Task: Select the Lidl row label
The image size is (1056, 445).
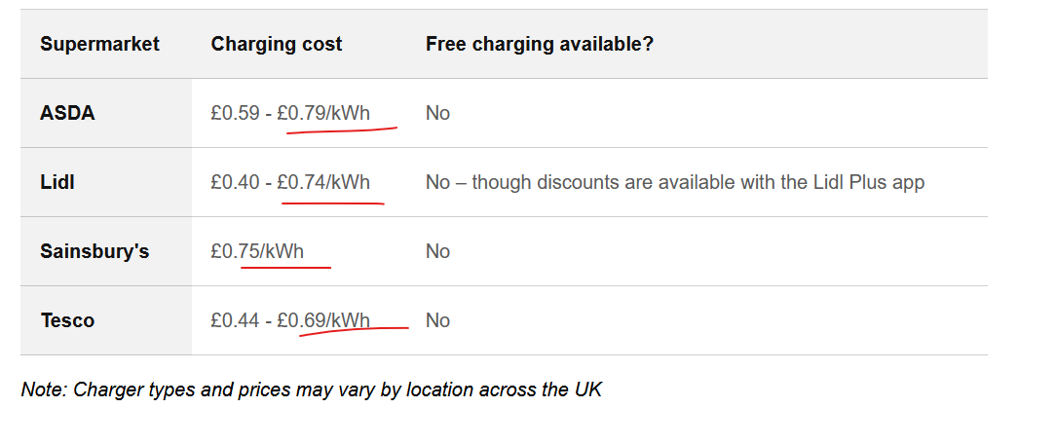Action: click(x=57, y=182)
